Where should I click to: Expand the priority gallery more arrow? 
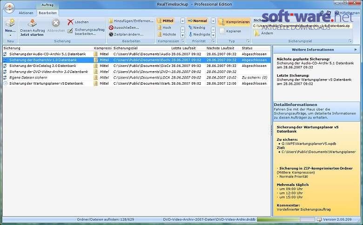213,35
